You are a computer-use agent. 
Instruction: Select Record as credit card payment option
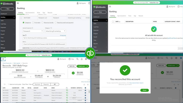coord(56,23)
